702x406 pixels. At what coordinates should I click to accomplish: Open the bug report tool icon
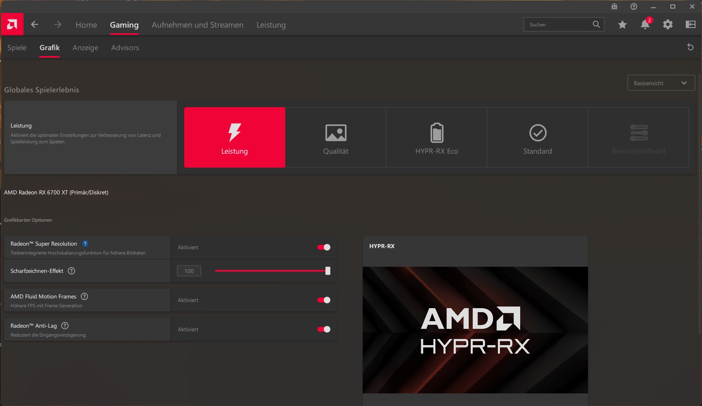click(614, 6)
